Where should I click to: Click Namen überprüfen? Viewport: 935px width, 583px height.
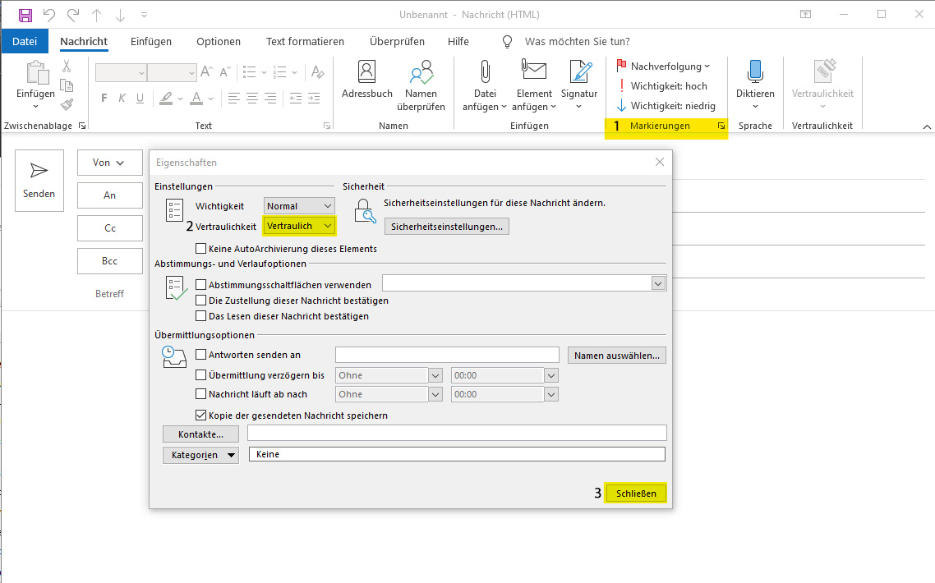pyautogui.click(x=421, y=85)
